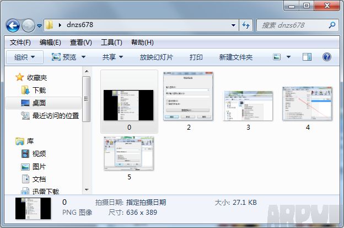Click the navigation pane scroll down arrow
The height and width of the screenshot is (228, 344).
tap(87, 189)
